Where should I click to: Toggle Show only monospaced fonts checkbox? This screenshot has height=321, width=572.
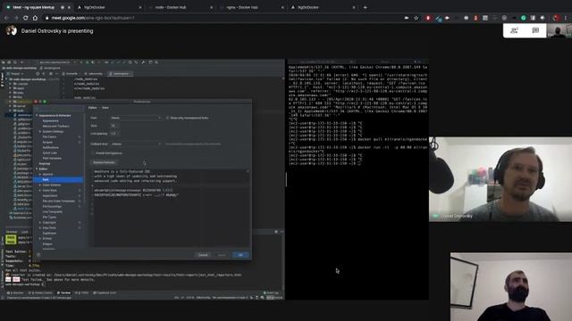click(167, 118)
